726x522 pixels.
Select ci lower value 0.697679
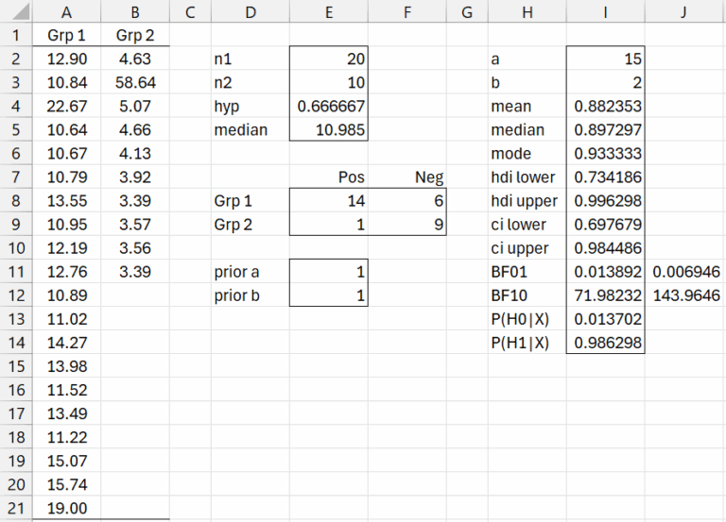point(605,225)
